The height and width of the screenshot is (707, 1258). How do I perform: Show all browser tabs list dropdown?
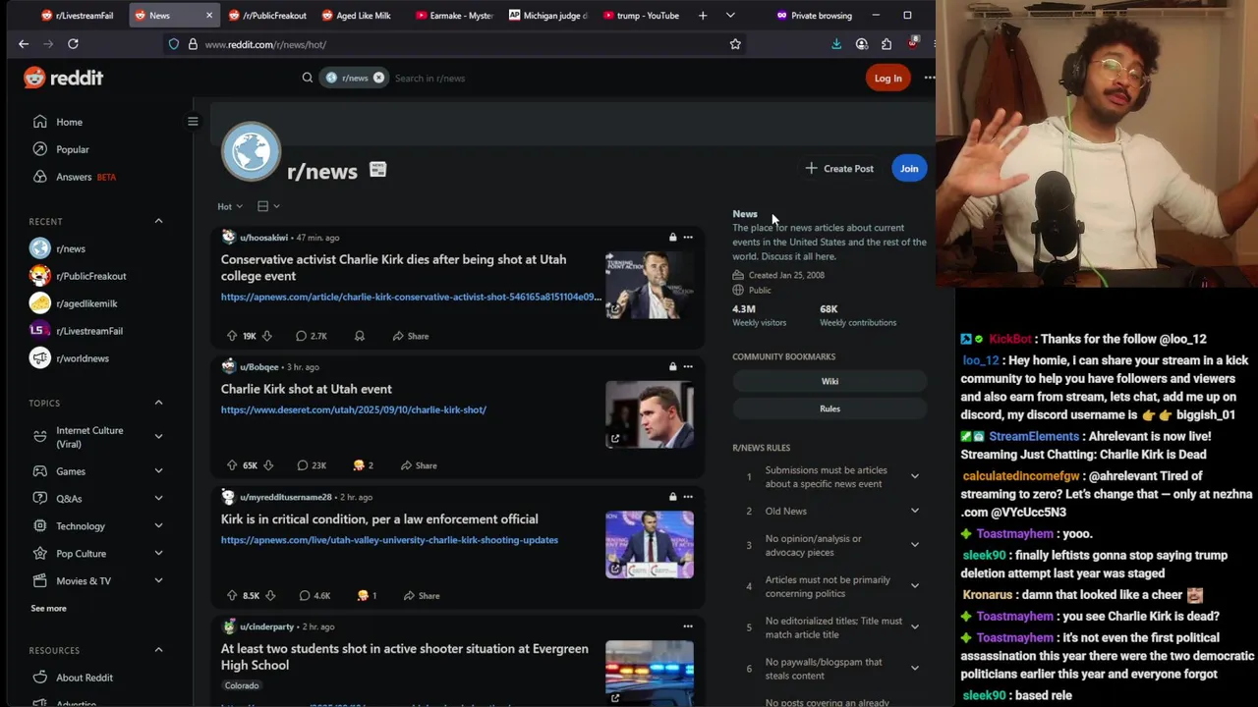point(729,15)
